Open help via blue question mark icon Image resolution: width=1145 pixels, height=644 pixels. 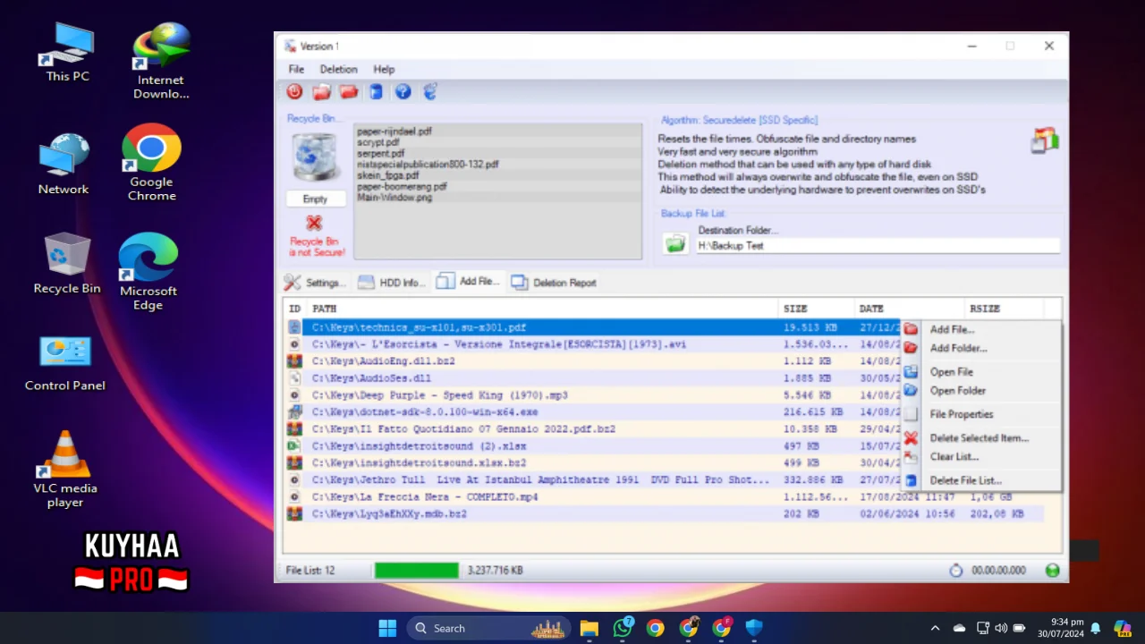point(403,91)
